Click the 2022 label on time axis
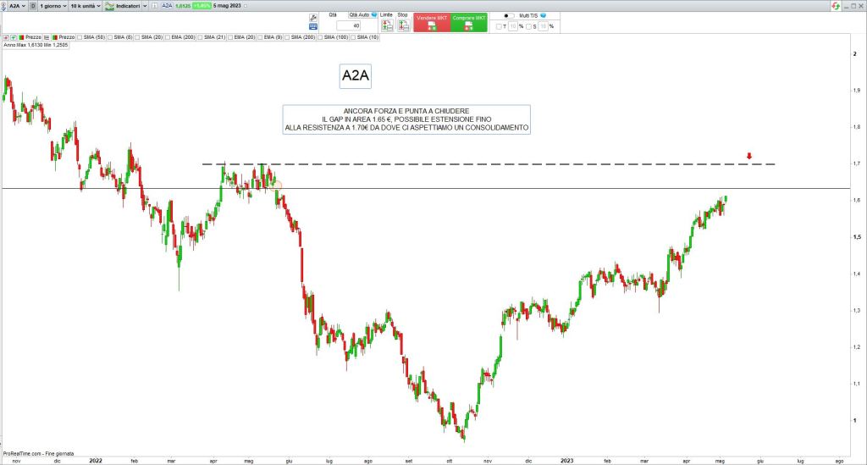 [x=96, y=461]
